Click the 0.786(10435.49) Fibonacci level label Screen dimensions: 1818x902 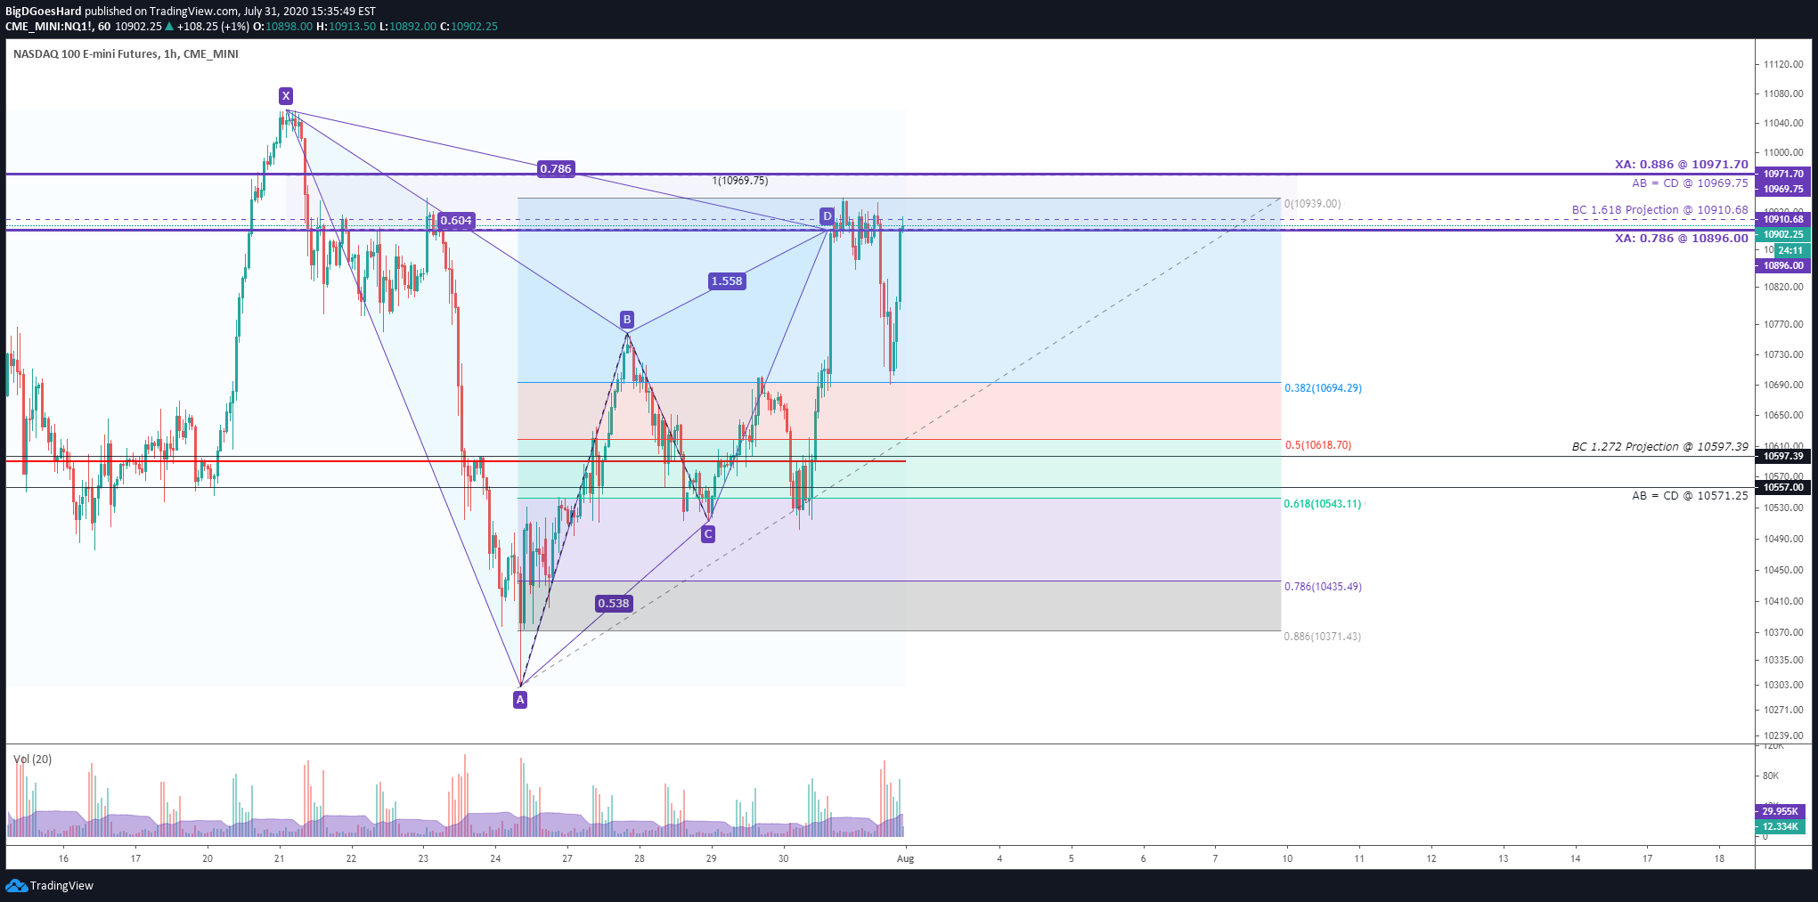[x=1323, y=587]
